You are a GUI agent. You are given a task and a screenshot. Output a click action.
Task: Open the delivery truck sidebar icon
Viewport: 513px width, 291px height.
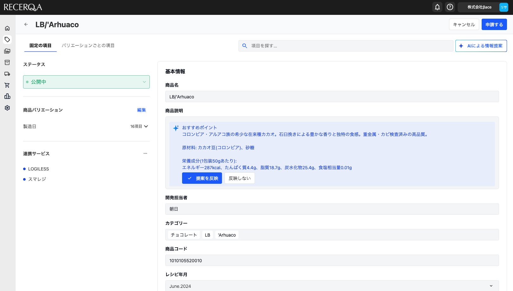click(x=7, y=74)
